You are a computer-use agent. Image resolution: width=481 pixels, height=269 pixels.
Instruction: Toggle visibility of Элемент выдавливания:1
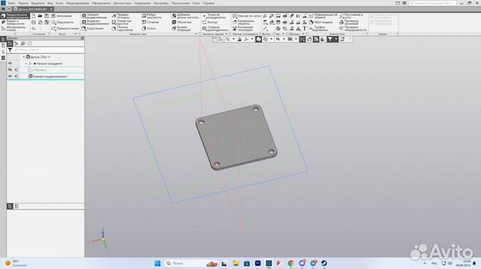tap(9, 77)
